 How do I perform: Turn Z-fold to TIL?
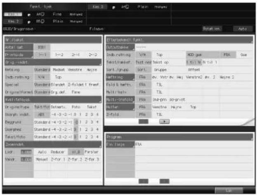click(x=159, y=115)
